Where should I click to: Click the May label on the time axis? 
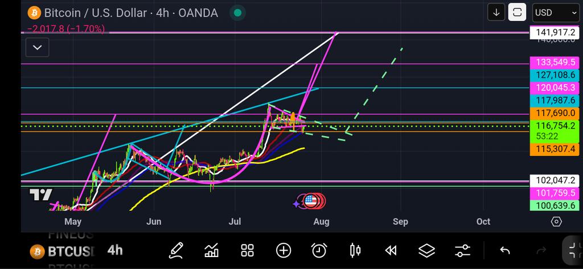[x=72, y=222]
